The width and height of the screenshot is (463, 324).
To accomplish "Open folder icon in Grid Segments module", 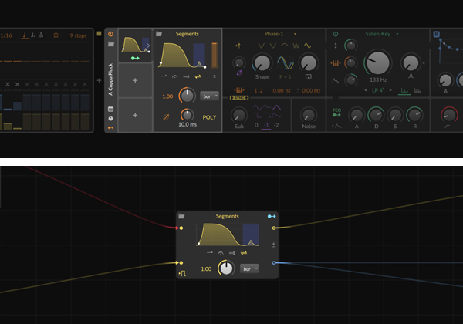I will click(181, 216).
